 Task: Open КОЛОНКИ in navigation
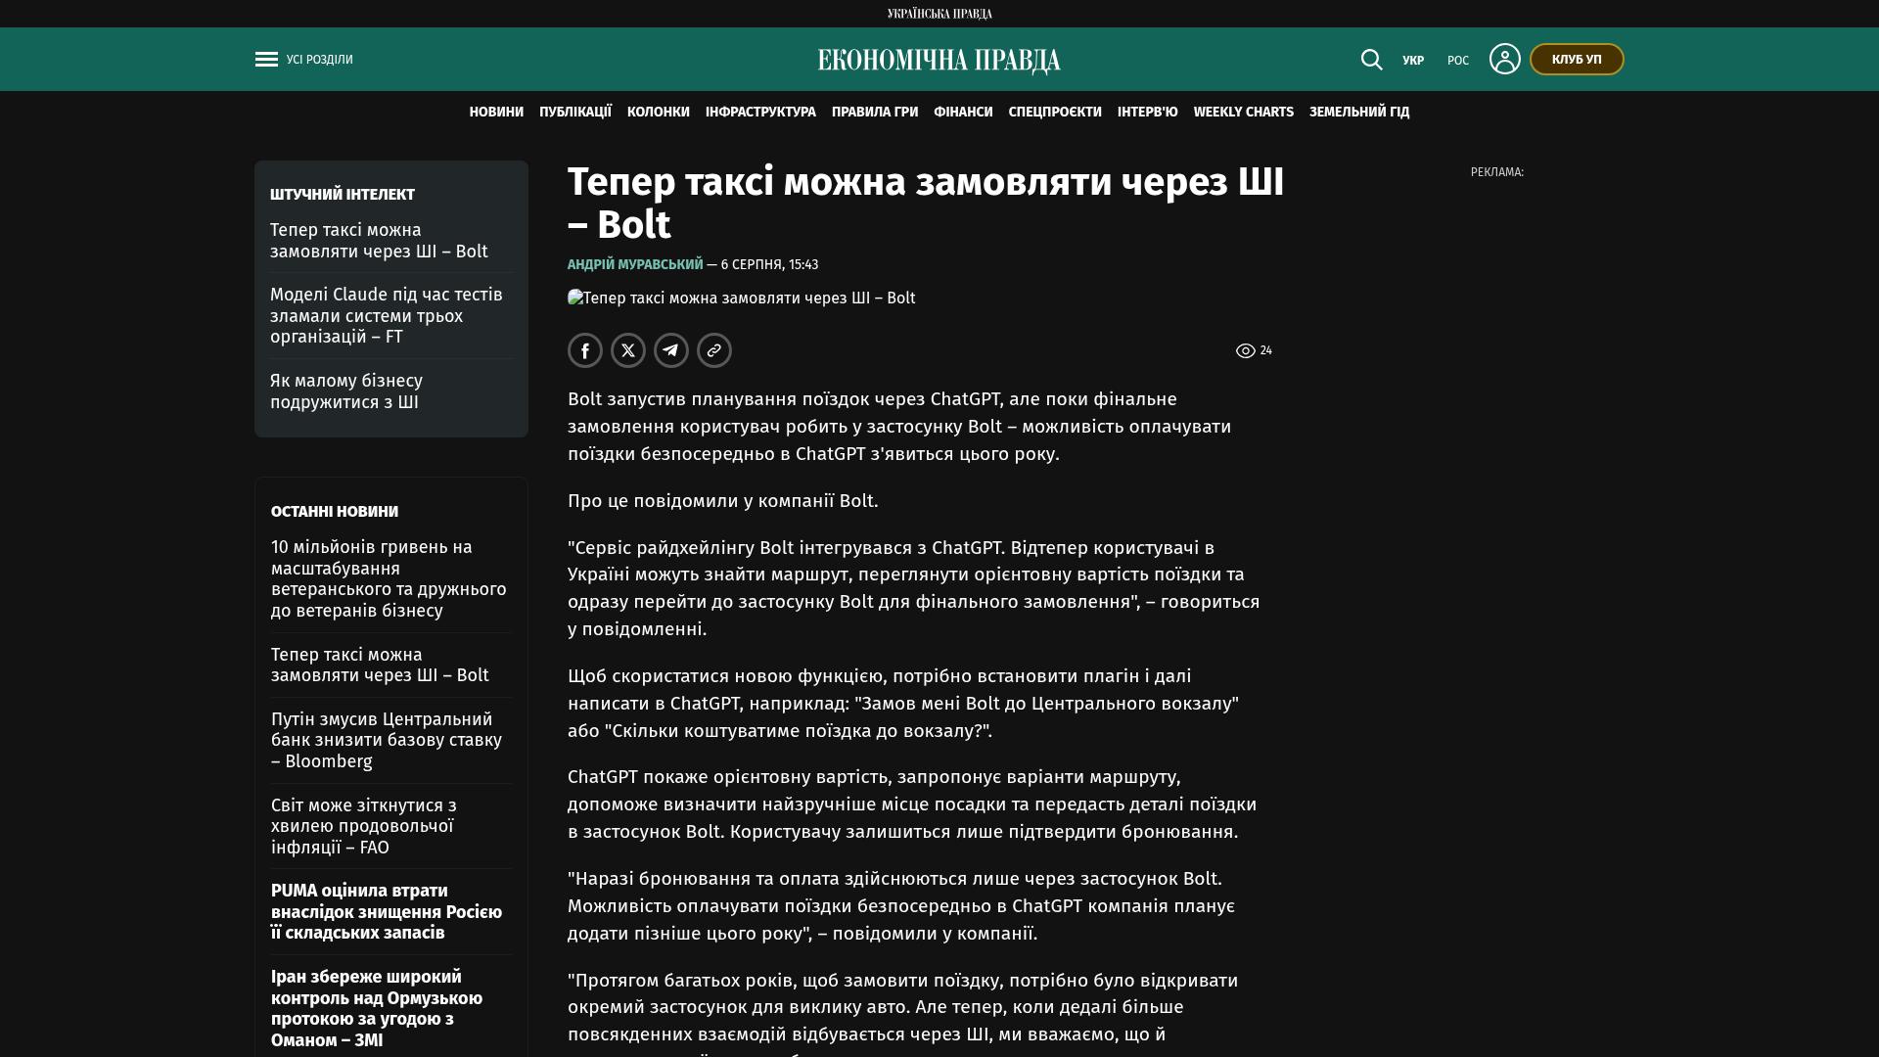click(659, 113)
